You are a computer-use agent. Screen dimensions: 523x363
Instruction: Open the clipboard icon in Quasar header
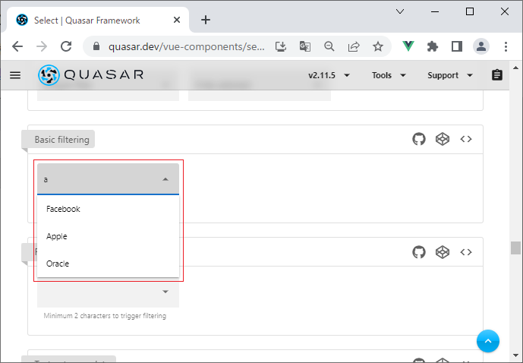497,75
